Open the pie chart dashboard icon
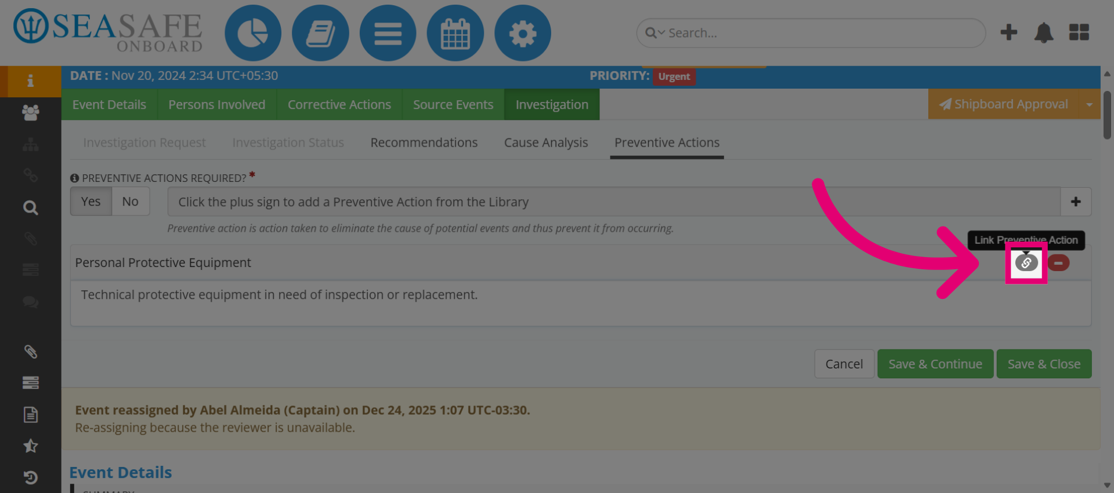Viewport: 1114px width, 493px height. 253,33
